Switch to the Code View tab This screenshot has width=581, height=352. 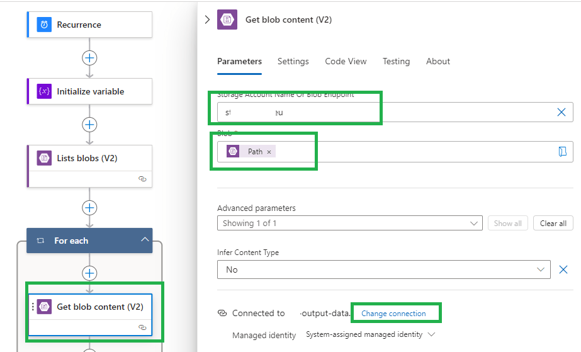tap(346, 61)
